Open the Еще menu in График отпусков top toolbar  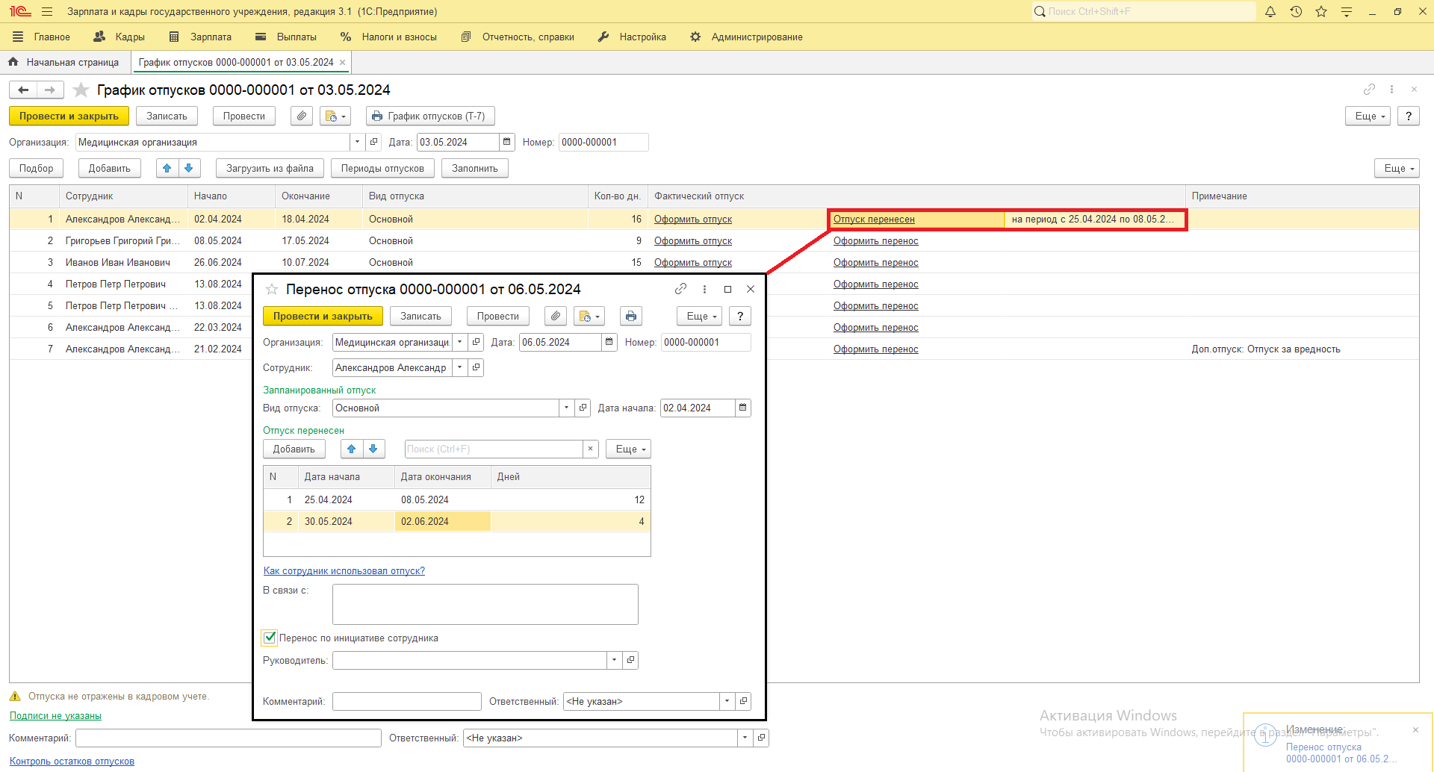pos(1368,116)
